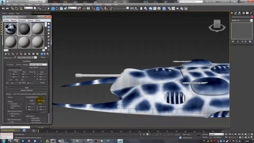Image resolution: width=254 pixels, height=143 pixels.
Task: Select the Environ radio button
Action: (x=15, y=64)
